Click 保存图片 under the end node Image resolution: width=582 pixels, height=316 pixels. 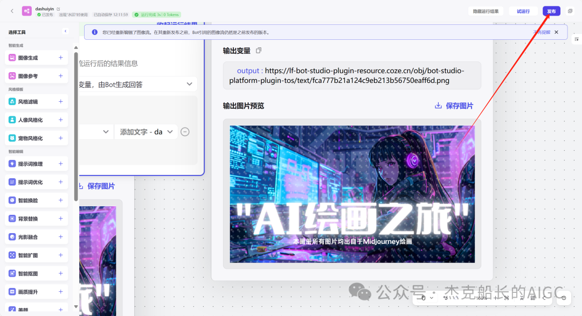click(97, 186)
